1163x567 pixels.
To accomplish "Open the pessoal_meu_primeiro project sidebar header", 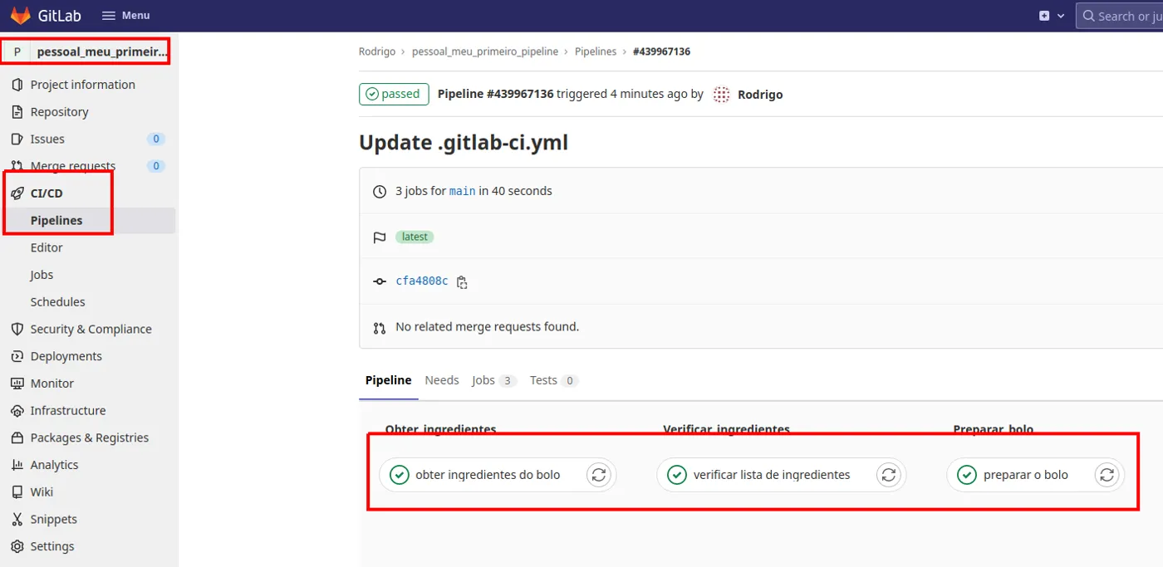I will [x=88, y=51].
